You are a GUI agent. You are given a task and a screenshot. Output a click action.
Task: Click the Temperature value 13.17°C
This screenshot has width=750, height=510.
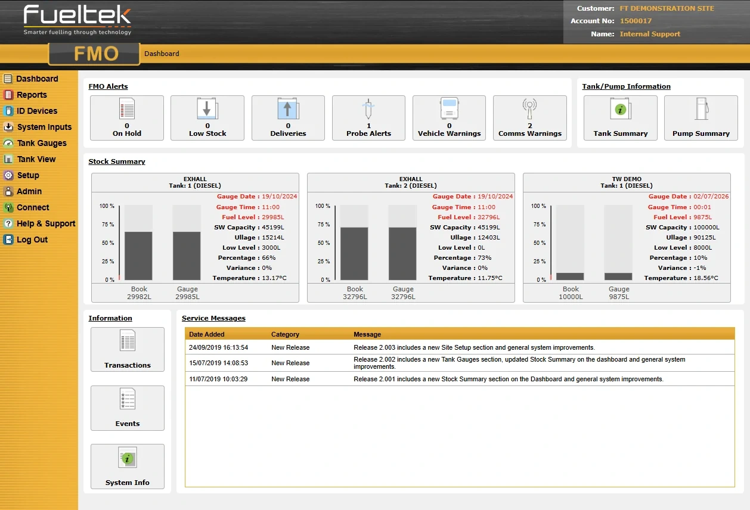tap(274, 278)
